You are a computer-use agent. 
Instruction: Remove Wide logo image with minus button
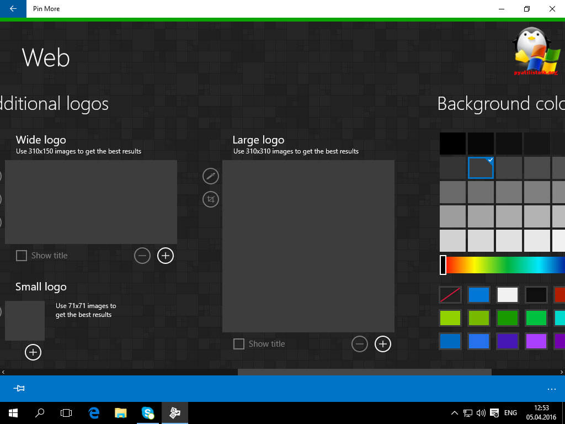click(142, 256)
